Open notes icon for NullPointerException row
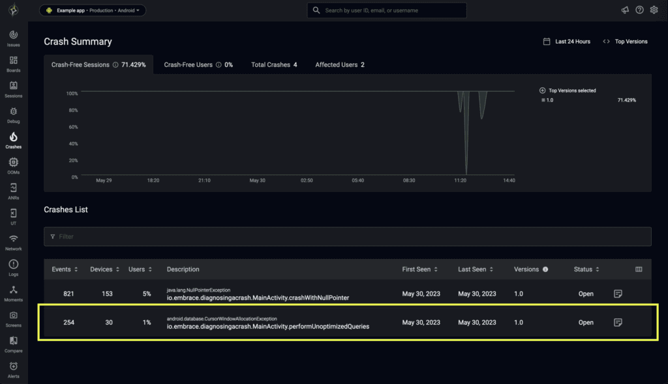This screenshot has height=384, width=668. (618, 294)
